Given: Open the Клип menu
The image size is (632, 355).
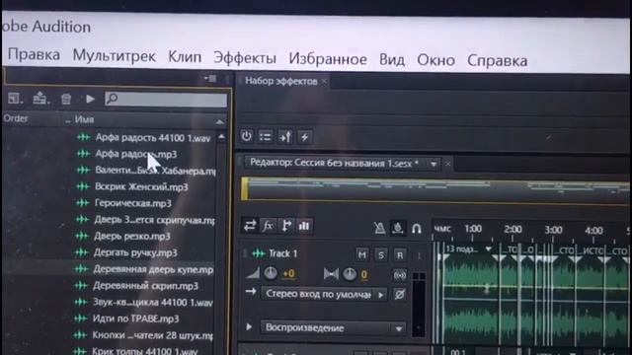Looking at the screenshot, I should coord(185,57).
